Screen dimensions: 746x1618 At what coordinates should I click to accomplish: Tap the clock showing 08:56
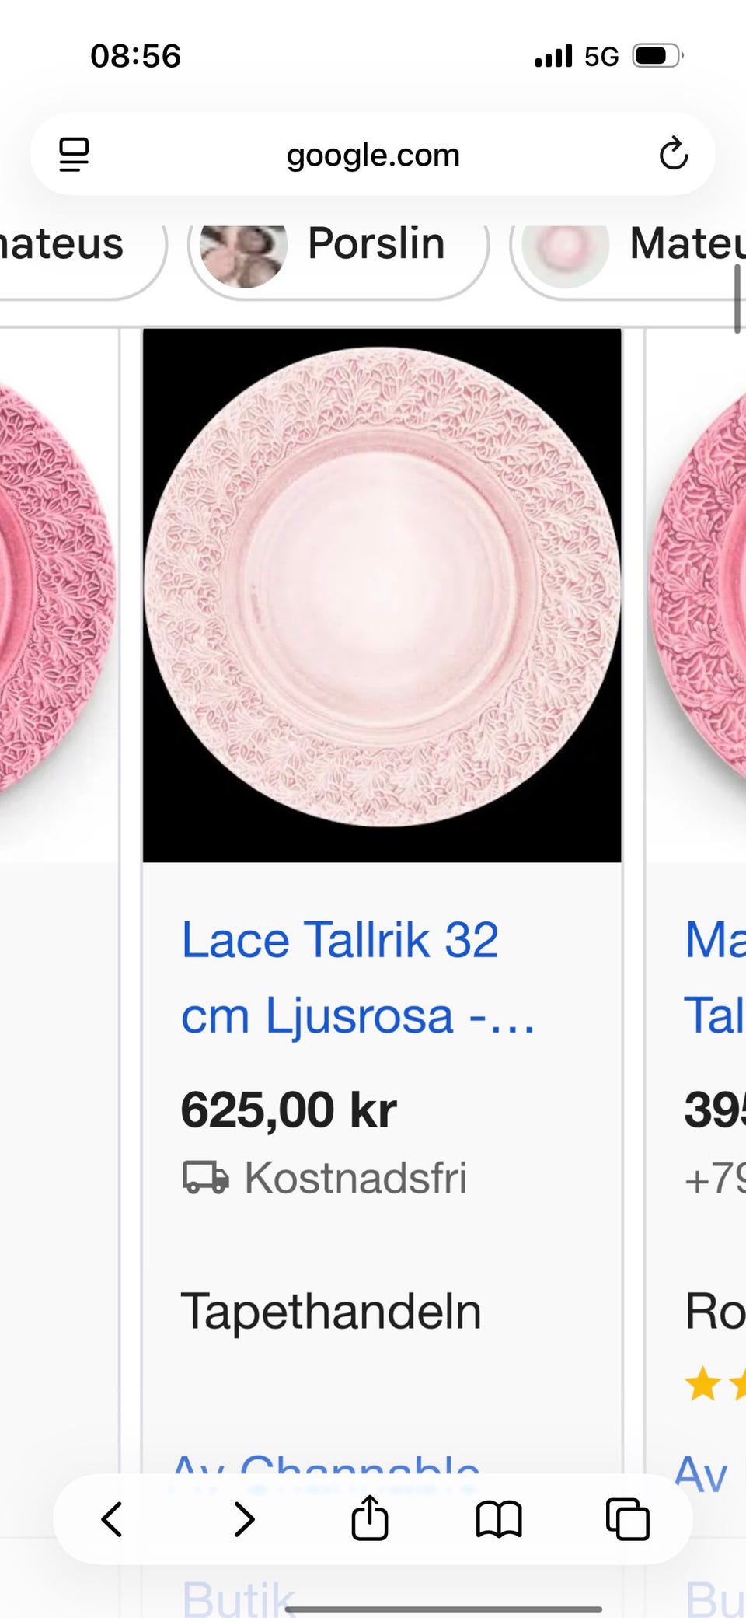[136, 56]
